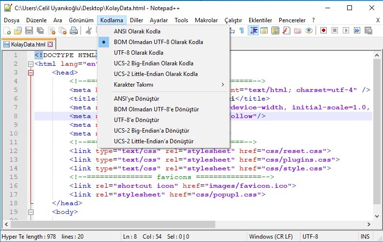Toggle the Indent Guide toolbar icon

(x=254, y=31)
